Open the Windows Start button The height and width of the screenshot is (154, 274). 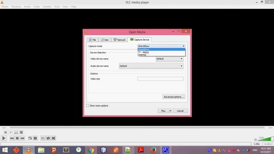[5, 150]
